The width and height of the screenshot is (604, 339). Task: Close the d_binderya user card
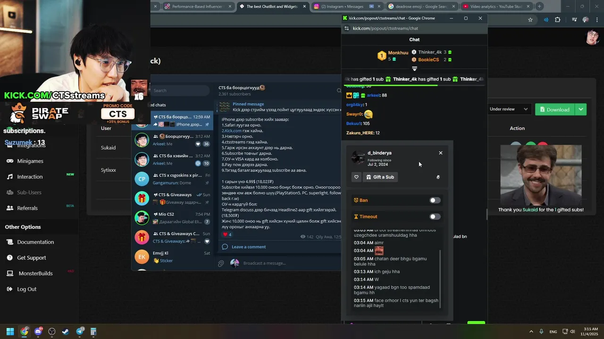tap(441, 153)
